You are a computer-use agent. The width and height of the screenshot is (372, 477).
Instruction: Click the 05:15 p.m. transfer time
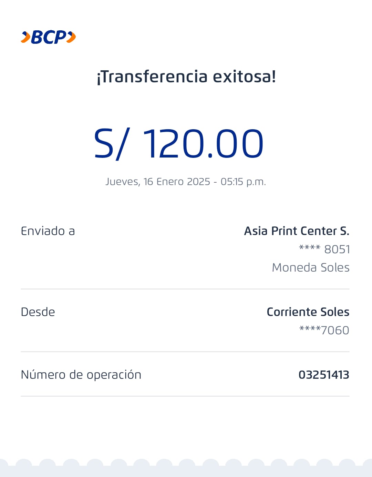point(243,182)
